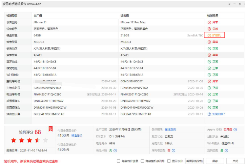Click the abnormal icon in 设备型号 row

(x=209, y=22)
